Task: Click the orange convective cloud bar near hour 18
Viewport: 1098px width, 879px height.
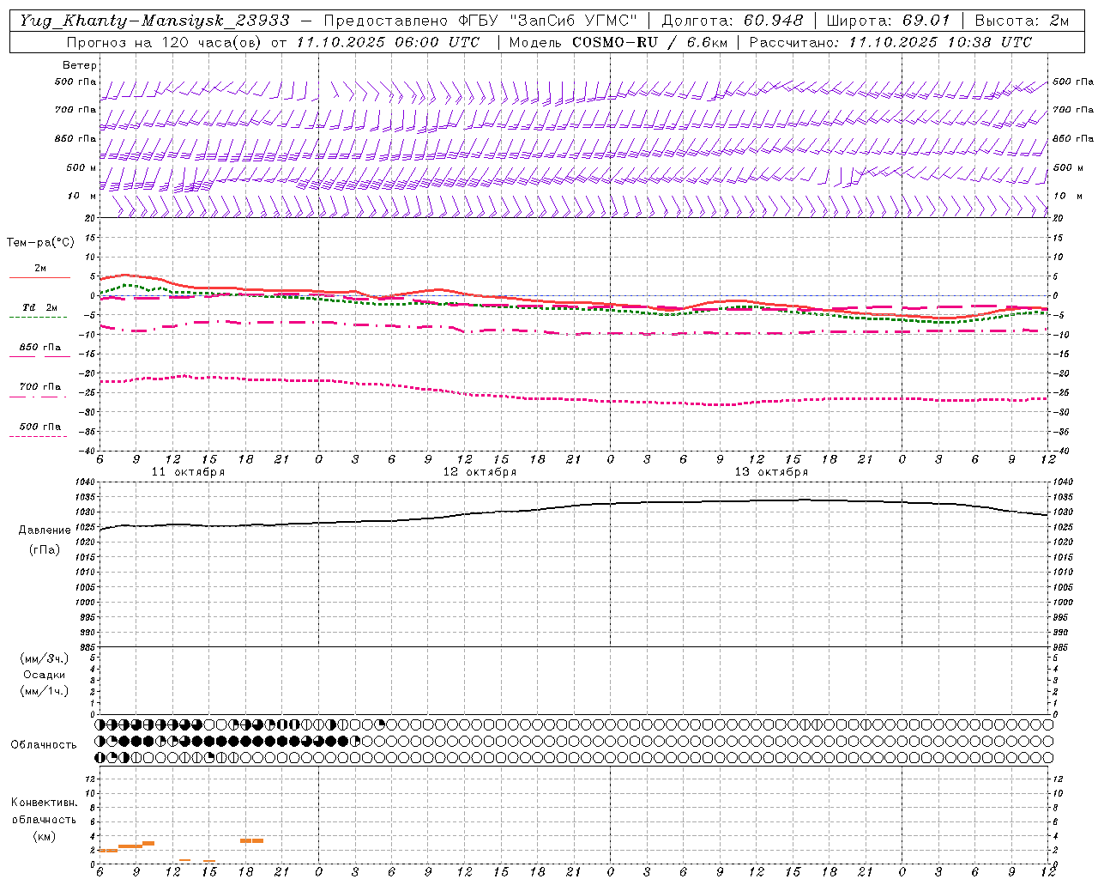Action: [x=251, y=840]
